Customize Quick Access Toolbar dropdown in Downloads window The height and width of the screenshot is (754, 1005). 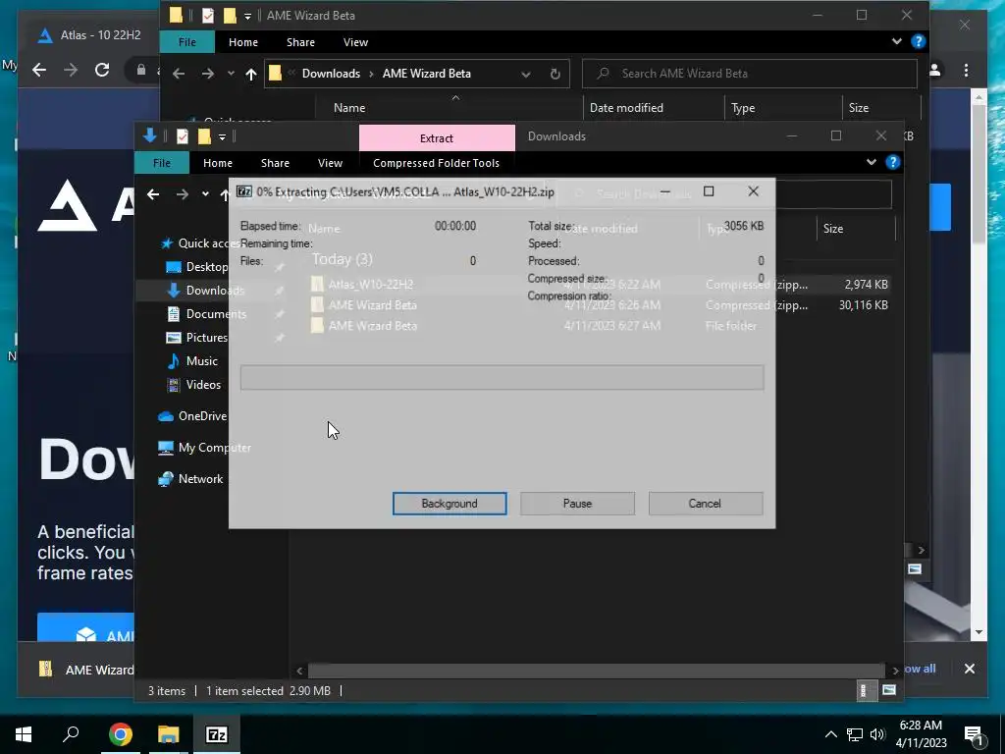(x=222, y=136)
